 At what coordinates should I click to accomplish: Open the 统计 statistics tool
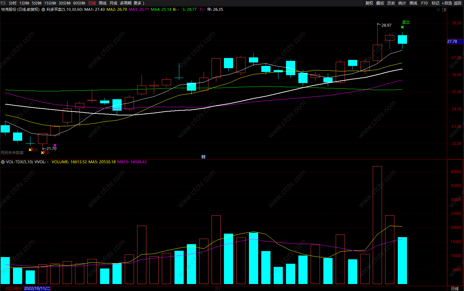[402, 3]
